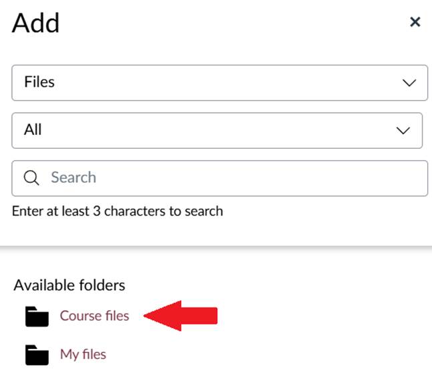Image resolution: width=432 pixels, height=389 pixels.
Task: Click the Course files folder icon
Action: pyautogui.click(x=37, y=316)
